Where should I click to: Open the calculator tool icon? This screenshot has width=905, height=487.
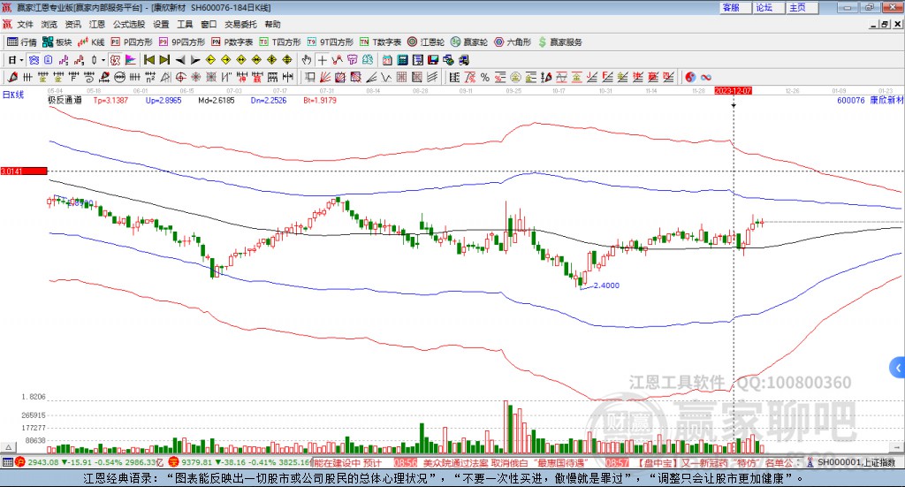click(402, 60)
